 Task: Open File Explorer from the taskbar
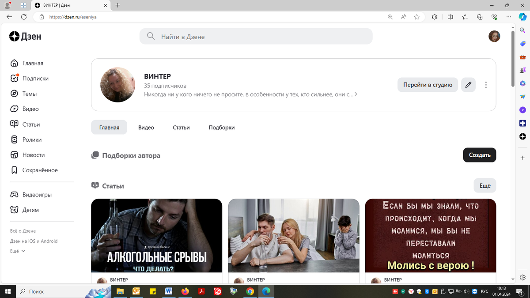[x=120, y=291]
